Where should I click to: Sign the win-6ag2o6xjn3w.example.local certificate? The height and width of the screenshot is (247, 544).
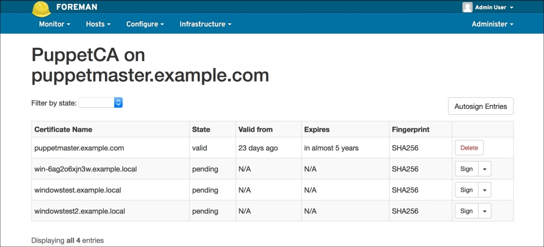466,169
